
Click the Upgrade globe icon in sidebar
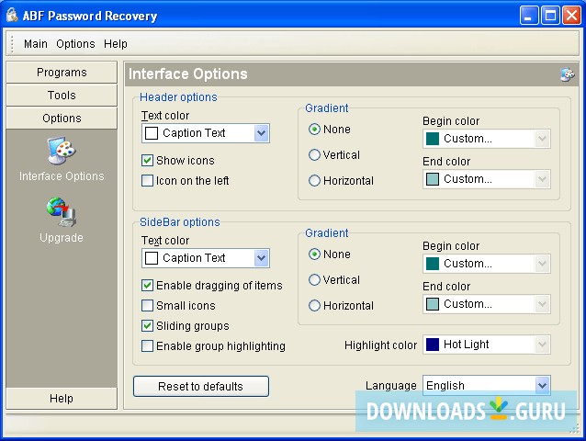(x=62, y=212)
